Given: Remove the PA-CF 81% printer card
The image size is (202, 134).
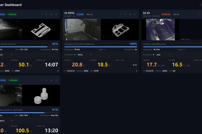Looking at the screenshot, I should click(56, 80).
